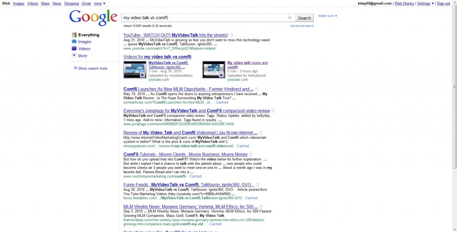The width and height of the screenshot is (457, 232).
Task: Expand the More filter in the sidebar
Action: point(83,56)
